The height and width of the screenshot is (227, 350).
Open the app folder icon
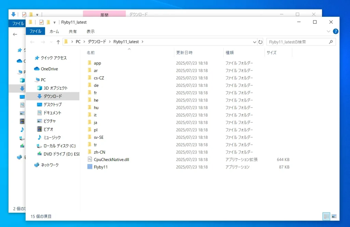pos(90,63)
